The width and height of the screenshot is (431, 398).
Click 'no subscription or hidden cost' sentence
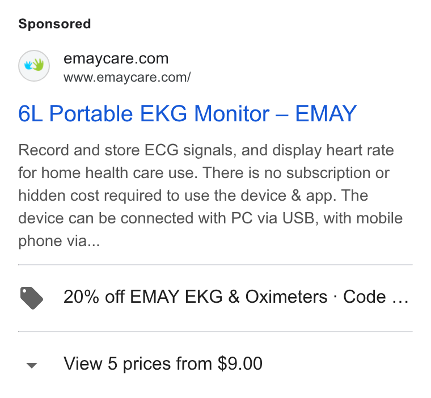click(x=204, y=184)
